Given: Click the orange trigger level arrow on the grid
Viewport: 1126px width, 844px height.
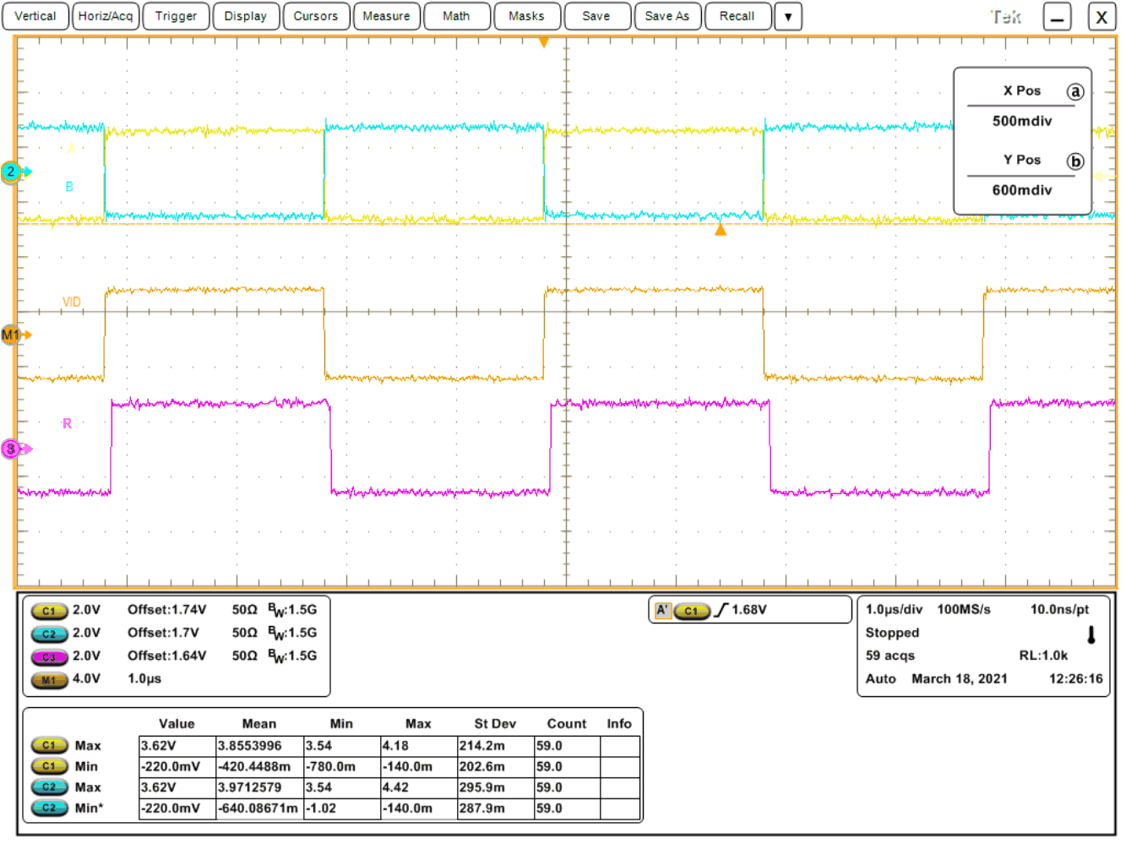Looking at the screenshot, I should pos(720,229).
